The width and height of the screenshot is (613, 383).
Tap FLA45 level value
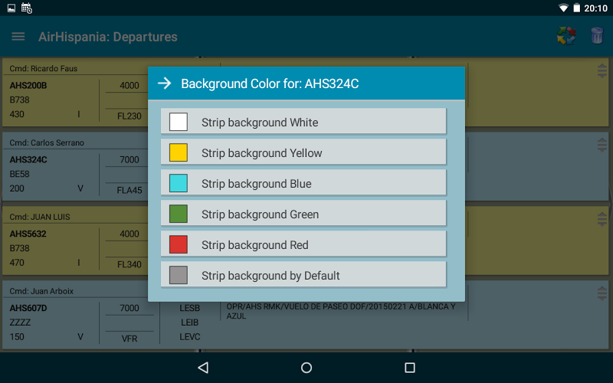click(x=129, y=190)
